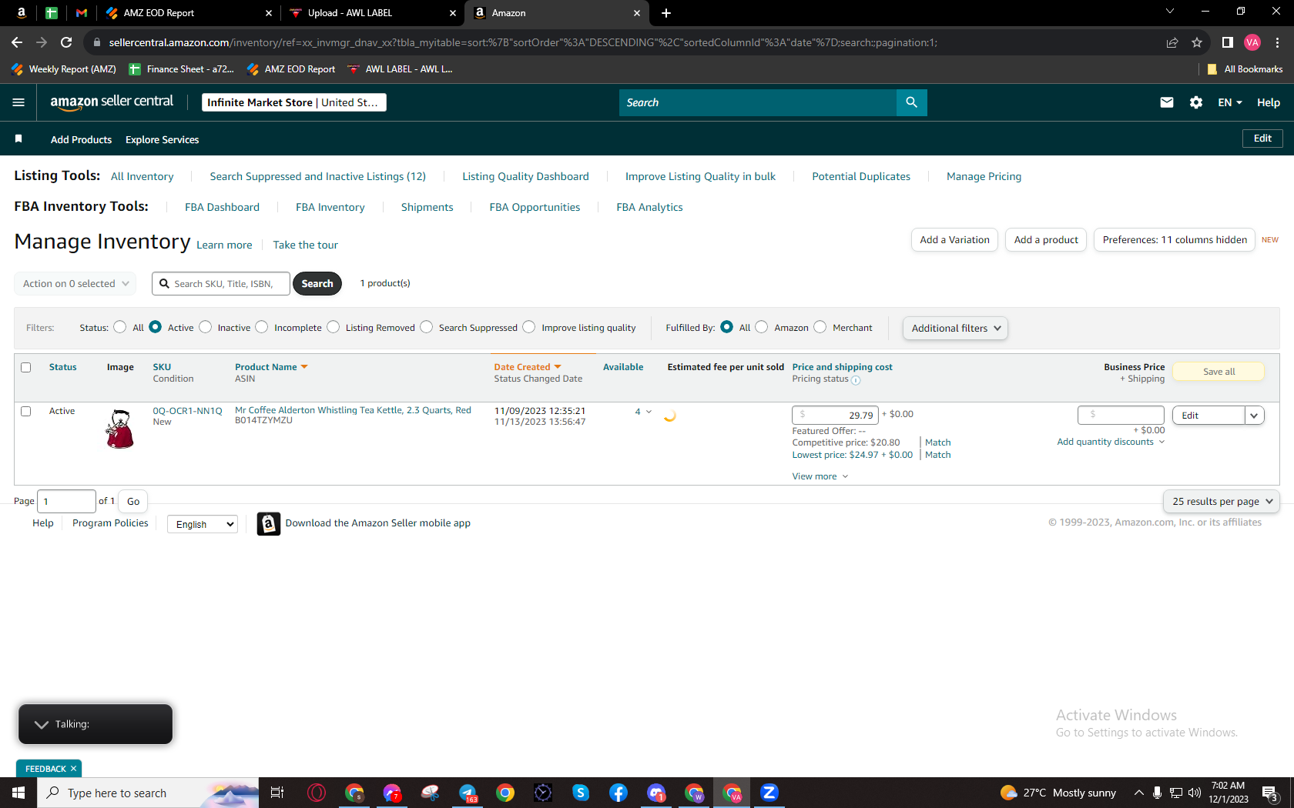This screenshot has width=1294, height=808.
Task: Click the Amazon Seller mobile app icon
Action: coord(268,523)
